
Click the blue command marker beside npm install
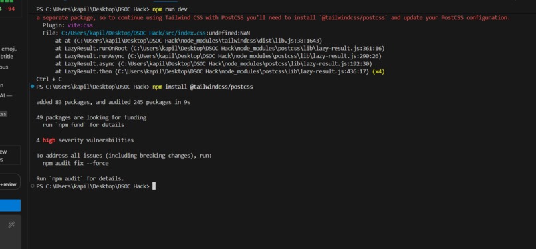pos(32,87)
